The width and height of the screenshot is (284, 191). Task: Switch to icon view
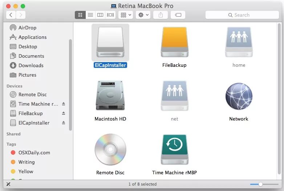pyautogui.click(x=80, y=15)
